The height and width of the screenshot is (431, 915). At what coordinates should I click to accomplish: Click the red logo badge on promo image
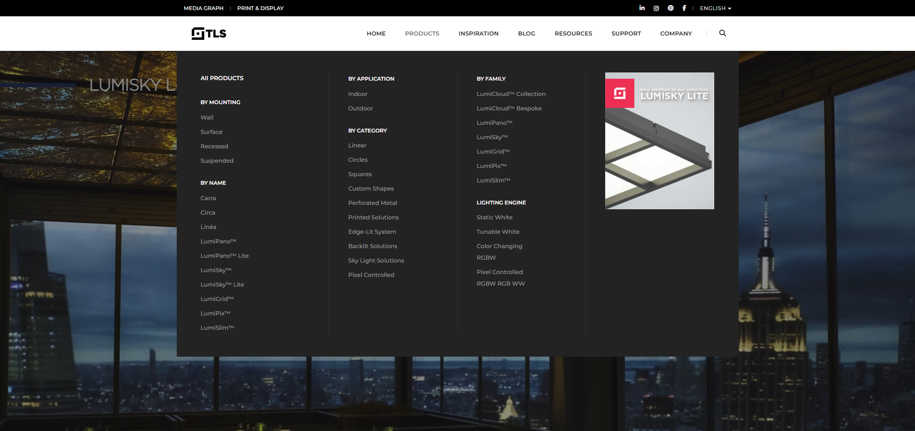pyautogui.click(x=620, y=93)
